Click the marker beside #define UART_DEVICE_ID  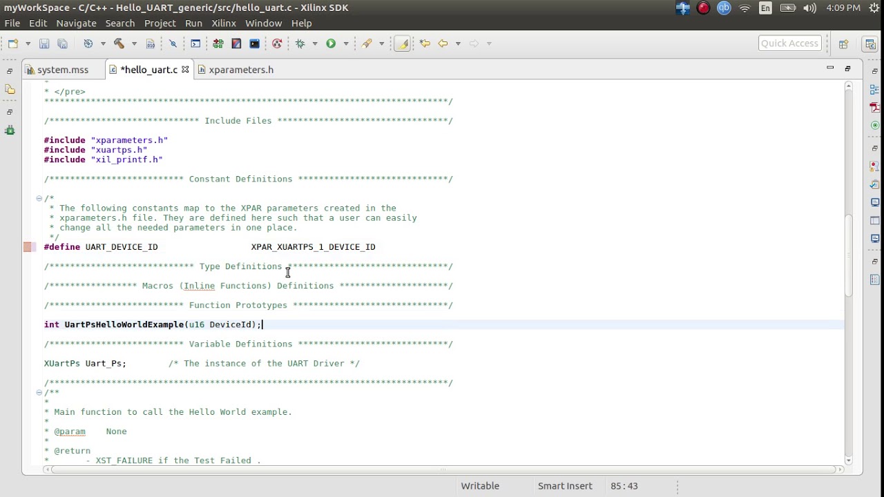click(28, 247)
